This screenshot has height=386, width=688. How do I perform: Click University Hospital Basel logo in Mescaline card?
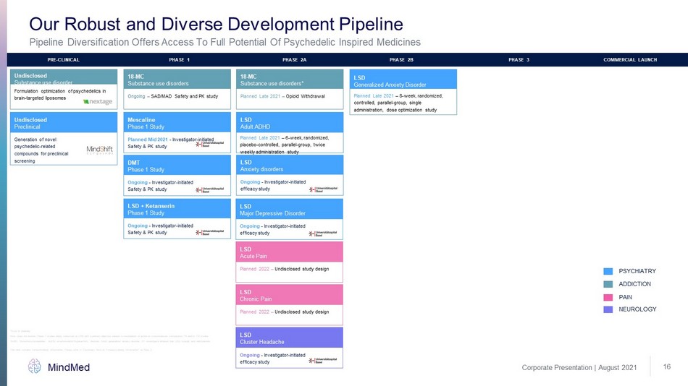click(x=210, y=145)
